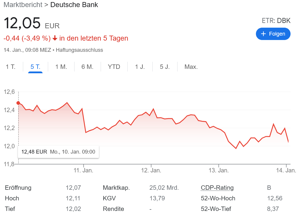Open the Haftungsausschluss disclaimer link
Image resolution: width=297 pixels, height=218 pixels.
pos(79,50)
